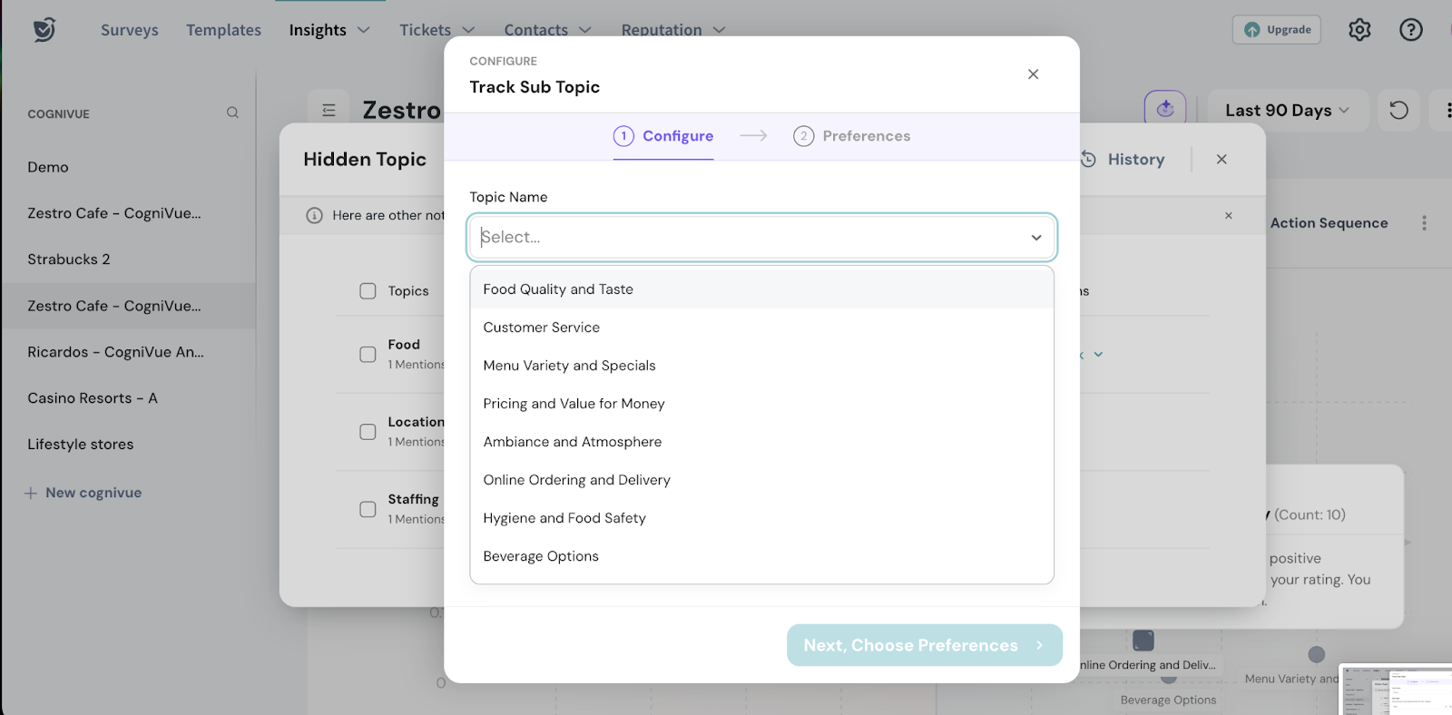Close the Track Sub Topic dialog

click(x=1033, y=74)
